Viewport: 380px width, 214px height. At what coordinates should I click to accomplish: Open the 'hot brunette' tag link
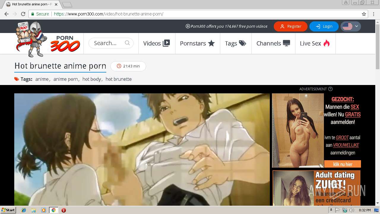(118, 79)
